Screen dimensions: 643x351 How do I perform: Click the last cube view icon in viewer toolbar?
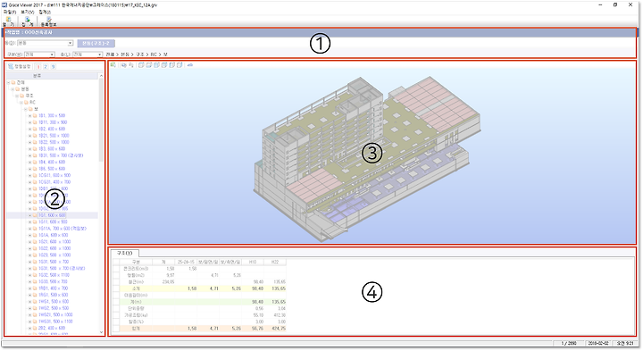pyautogui.click(x=180, y=65)
